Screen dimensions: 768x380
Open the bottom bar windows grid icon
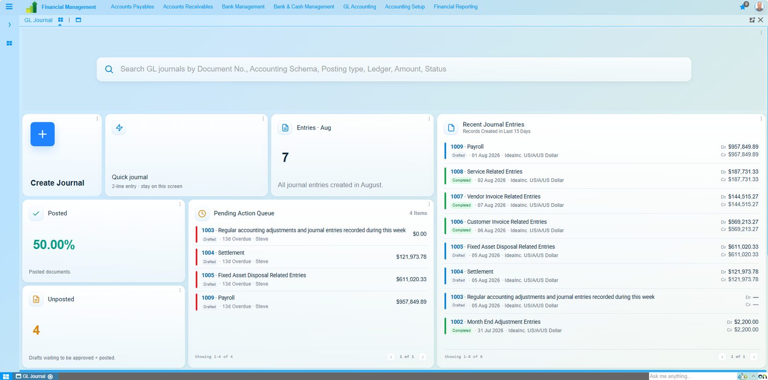pyautogui.click(x=6, y=377)
